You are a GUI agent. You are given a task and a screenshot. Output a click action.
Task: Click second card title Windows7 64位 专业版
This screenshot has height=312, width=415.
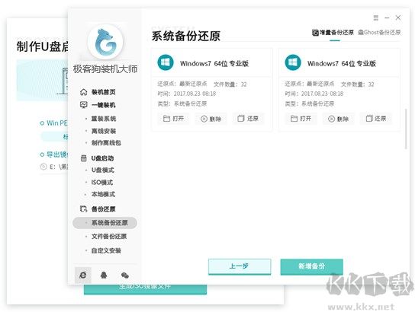342,63
